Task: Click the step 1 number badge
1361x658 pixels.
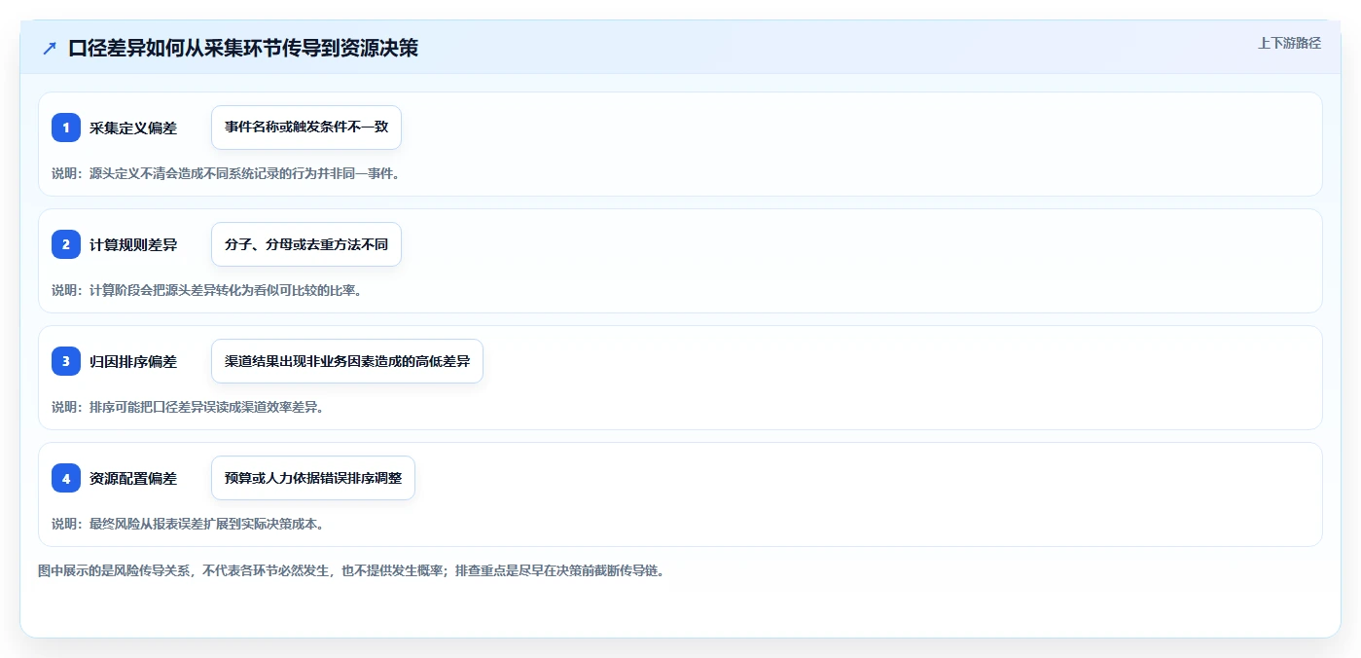Action: pos(66,128)
